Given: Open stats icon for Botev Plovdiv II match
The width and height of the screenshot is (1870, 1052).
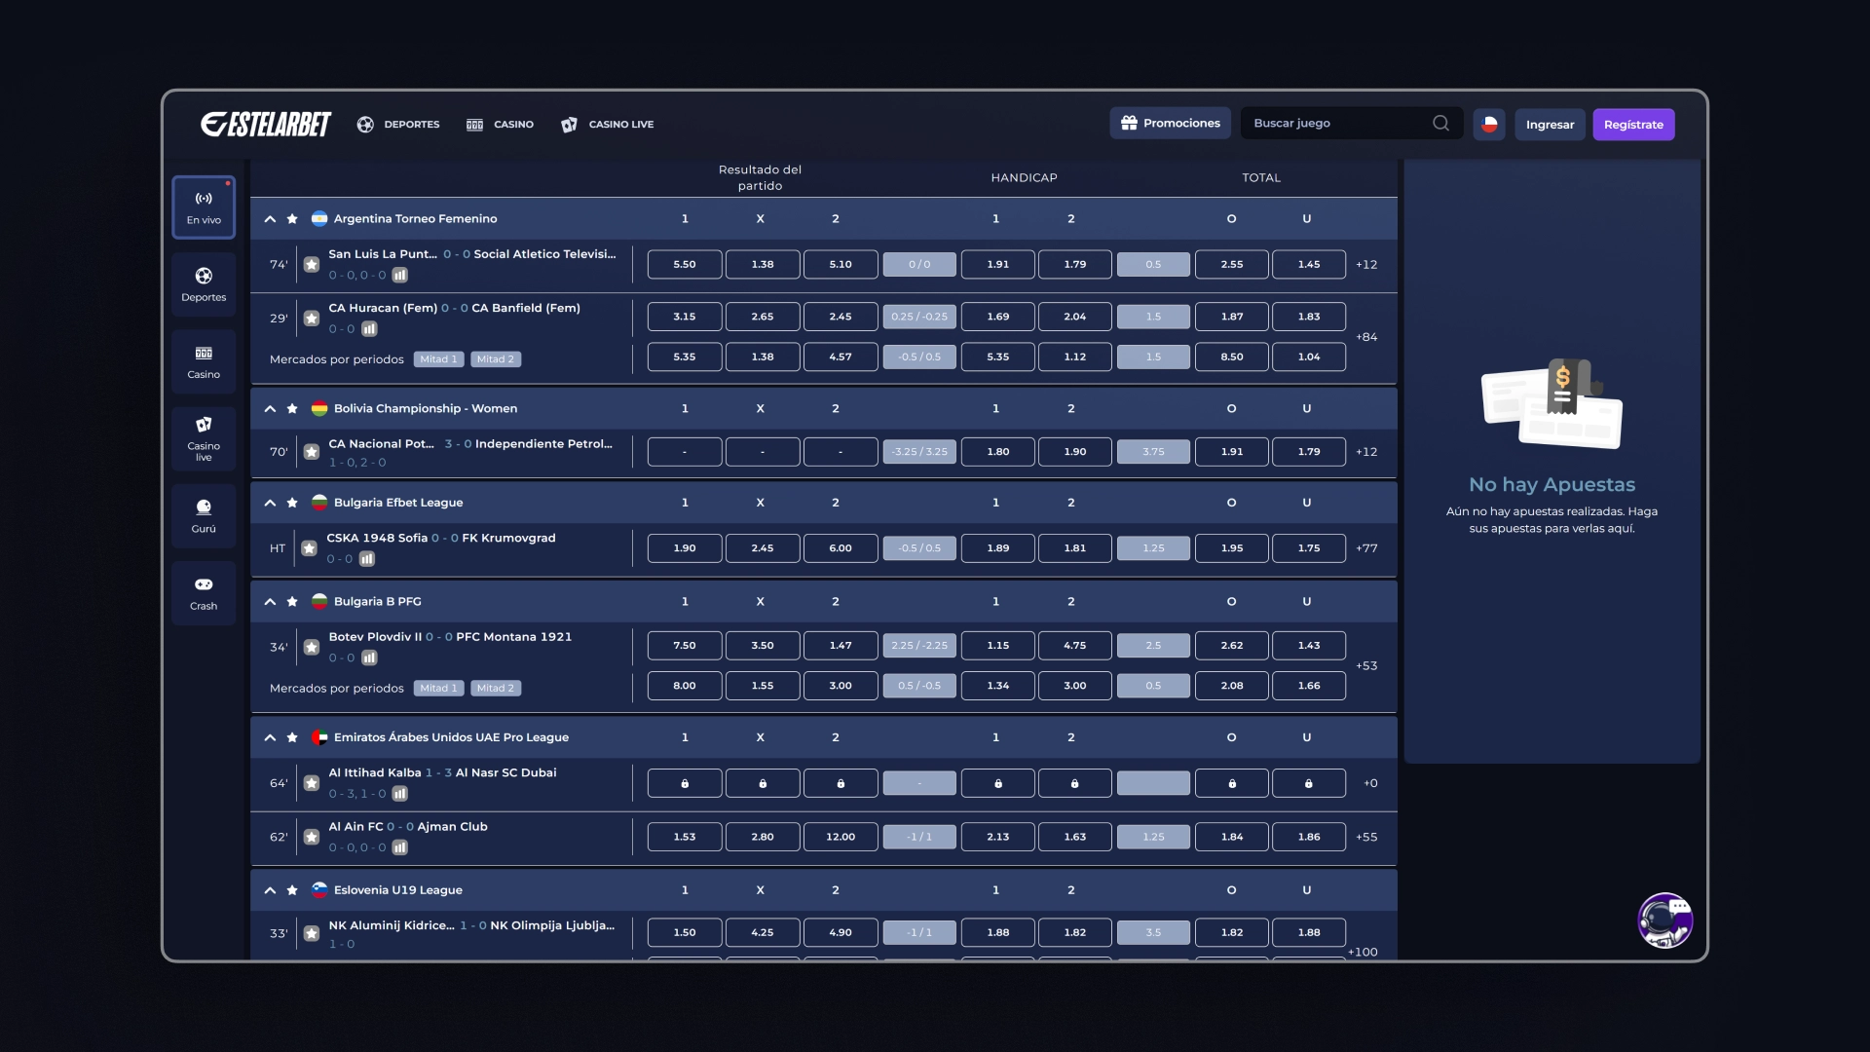Looking at the screenshot, I should [369, 658].
